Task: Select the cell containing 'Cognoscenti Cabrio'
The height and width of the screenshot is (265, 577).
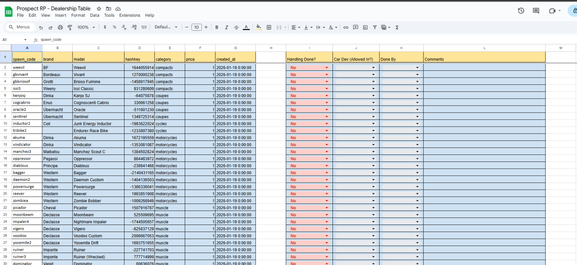Action: click(98, 103)
